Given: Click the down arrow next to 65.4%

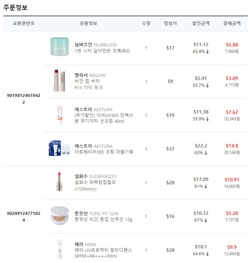Looking at the screenshot, I should pos(208,52).
